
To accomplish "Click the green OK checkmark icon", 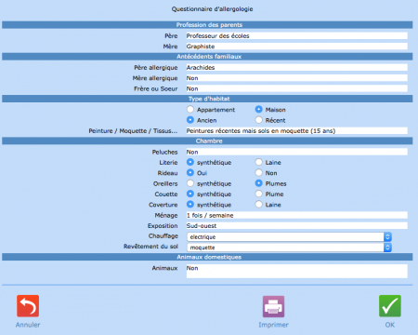I will (x=390, y=306).
